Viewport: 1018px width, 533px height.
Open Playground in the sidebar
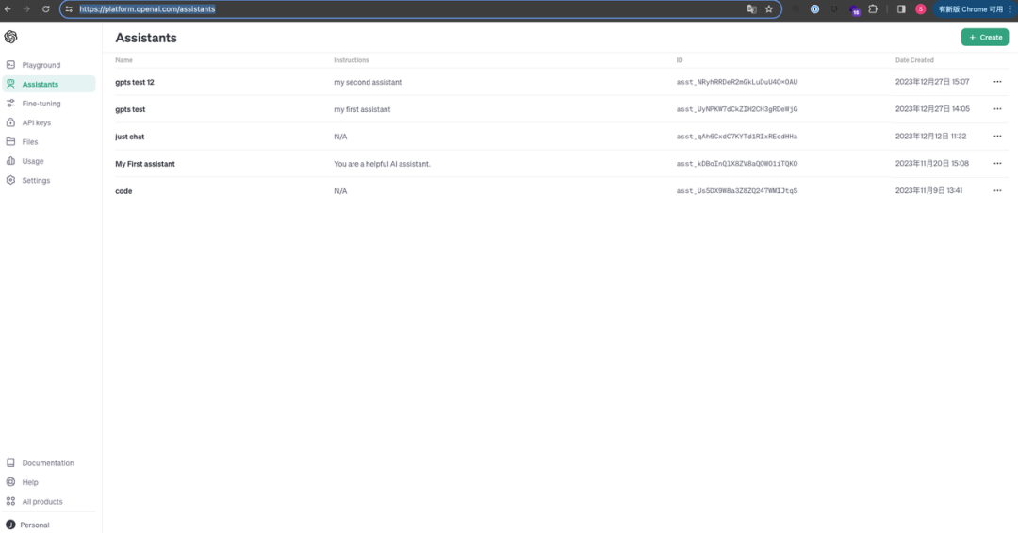(x=49, y=65)
